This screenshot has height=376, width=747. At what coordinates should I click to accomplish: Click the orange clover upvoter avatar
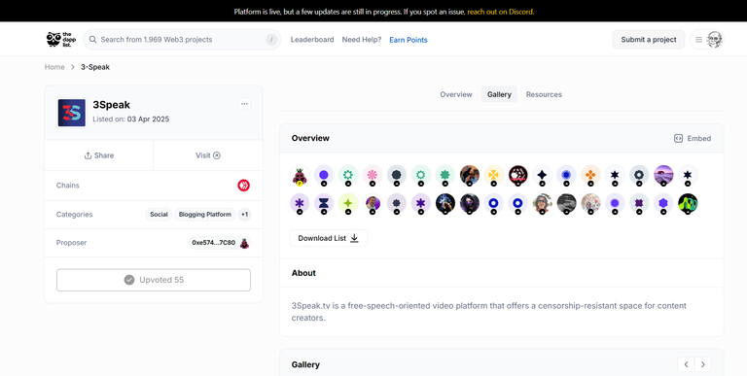(590, 175)
